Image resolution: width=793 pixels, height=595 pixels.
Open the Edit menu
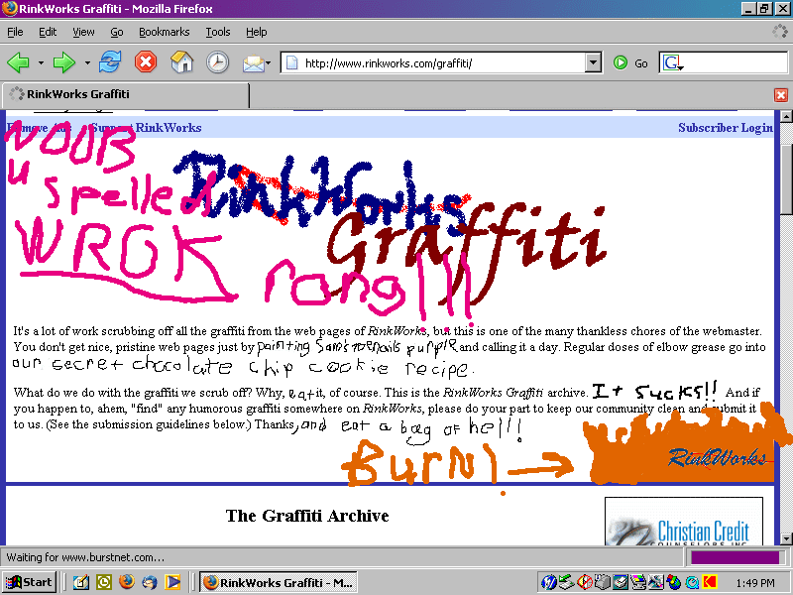[x=48, y=32]
